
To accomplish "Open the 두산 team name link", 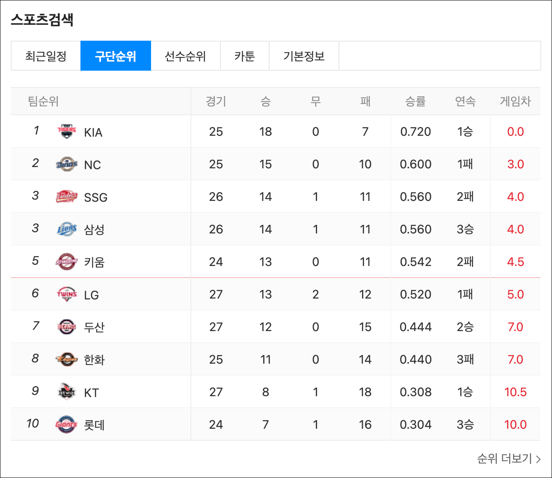I will (x=94, y=327).
